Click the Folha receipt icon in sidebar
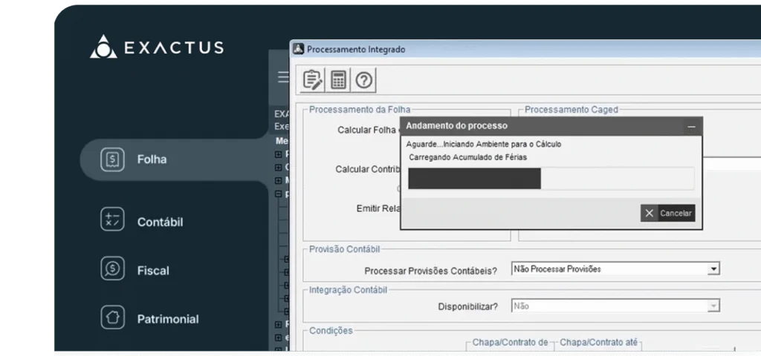The height and width of the screenshot is (356, 761). [x=112, y=159]
